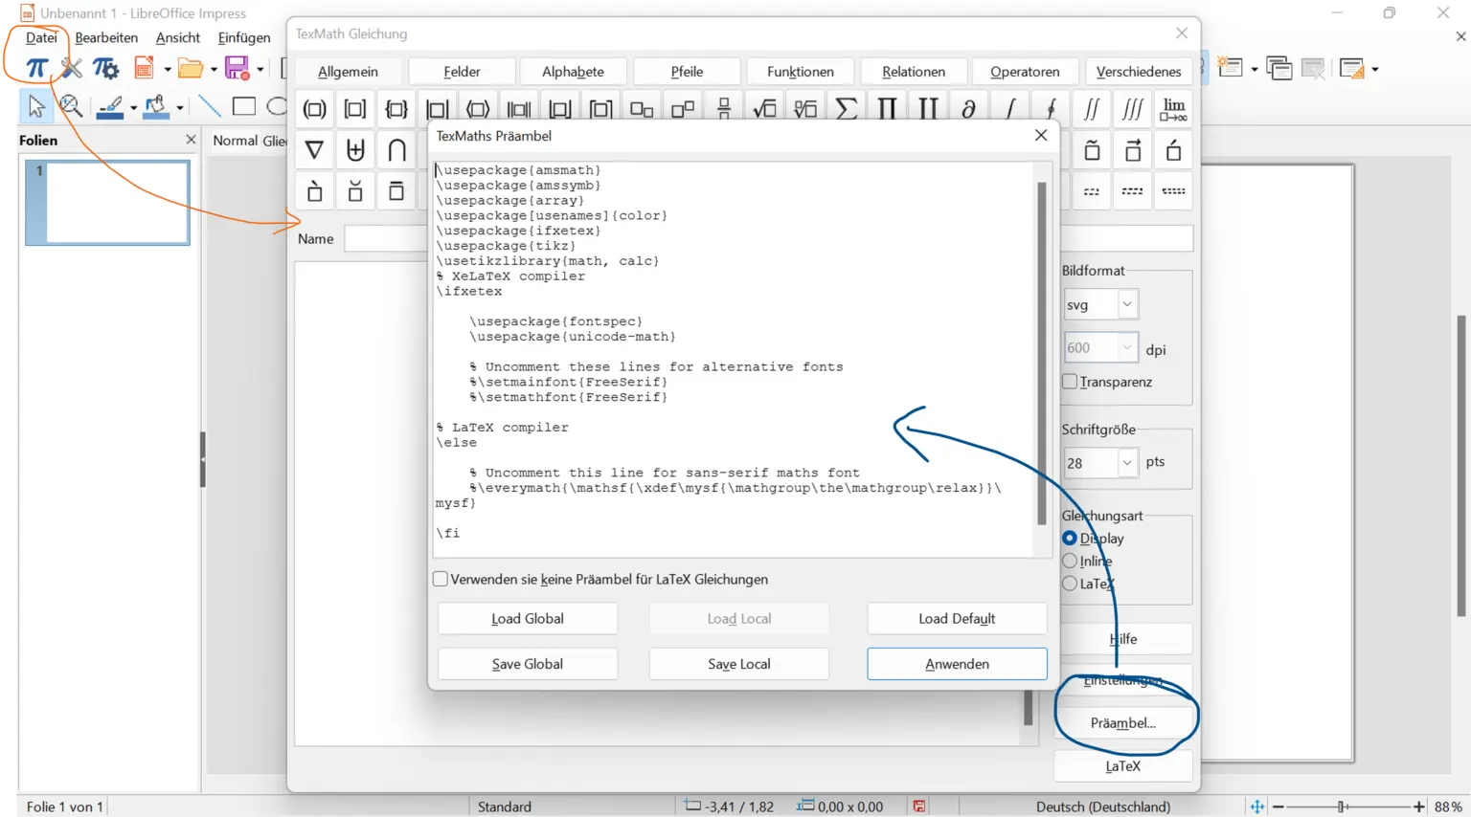Image resolution: width=1471 pixels, height=817 pixels.
Task: Insert the partial derivative symbol
Action: [969, 109]
